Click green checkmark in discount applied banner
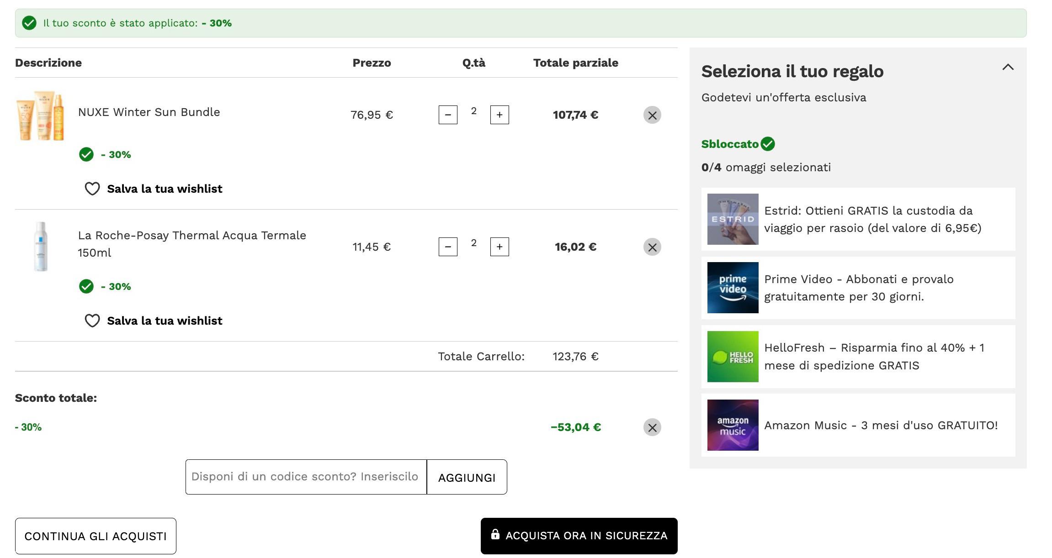Image resolution: width=1052 pixels, height=558 pixels. point(29,23)
